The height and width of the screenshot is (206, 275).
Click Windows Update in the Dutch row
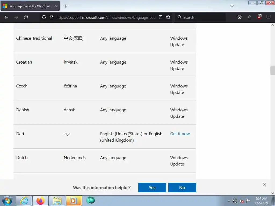179,161
